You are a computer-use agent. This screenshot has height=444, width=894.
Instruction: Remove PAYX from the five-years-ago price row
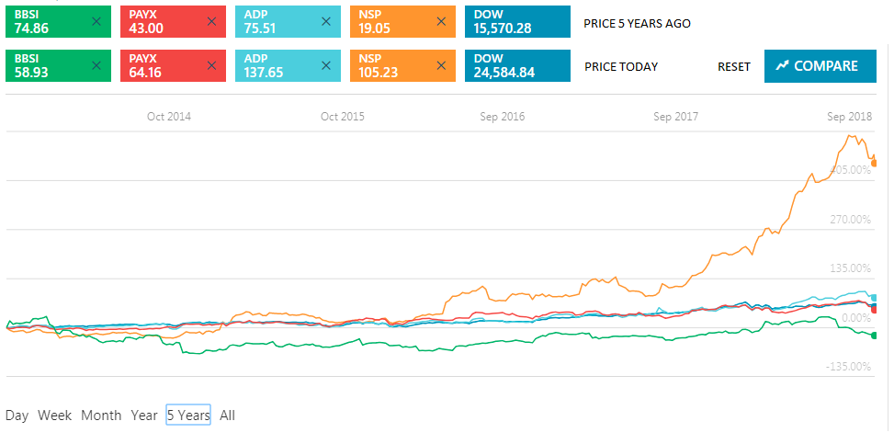coord(211,21)
